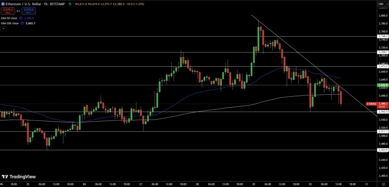Click the 31 date label on time axis
389x187 pixels.
point(367,184)
